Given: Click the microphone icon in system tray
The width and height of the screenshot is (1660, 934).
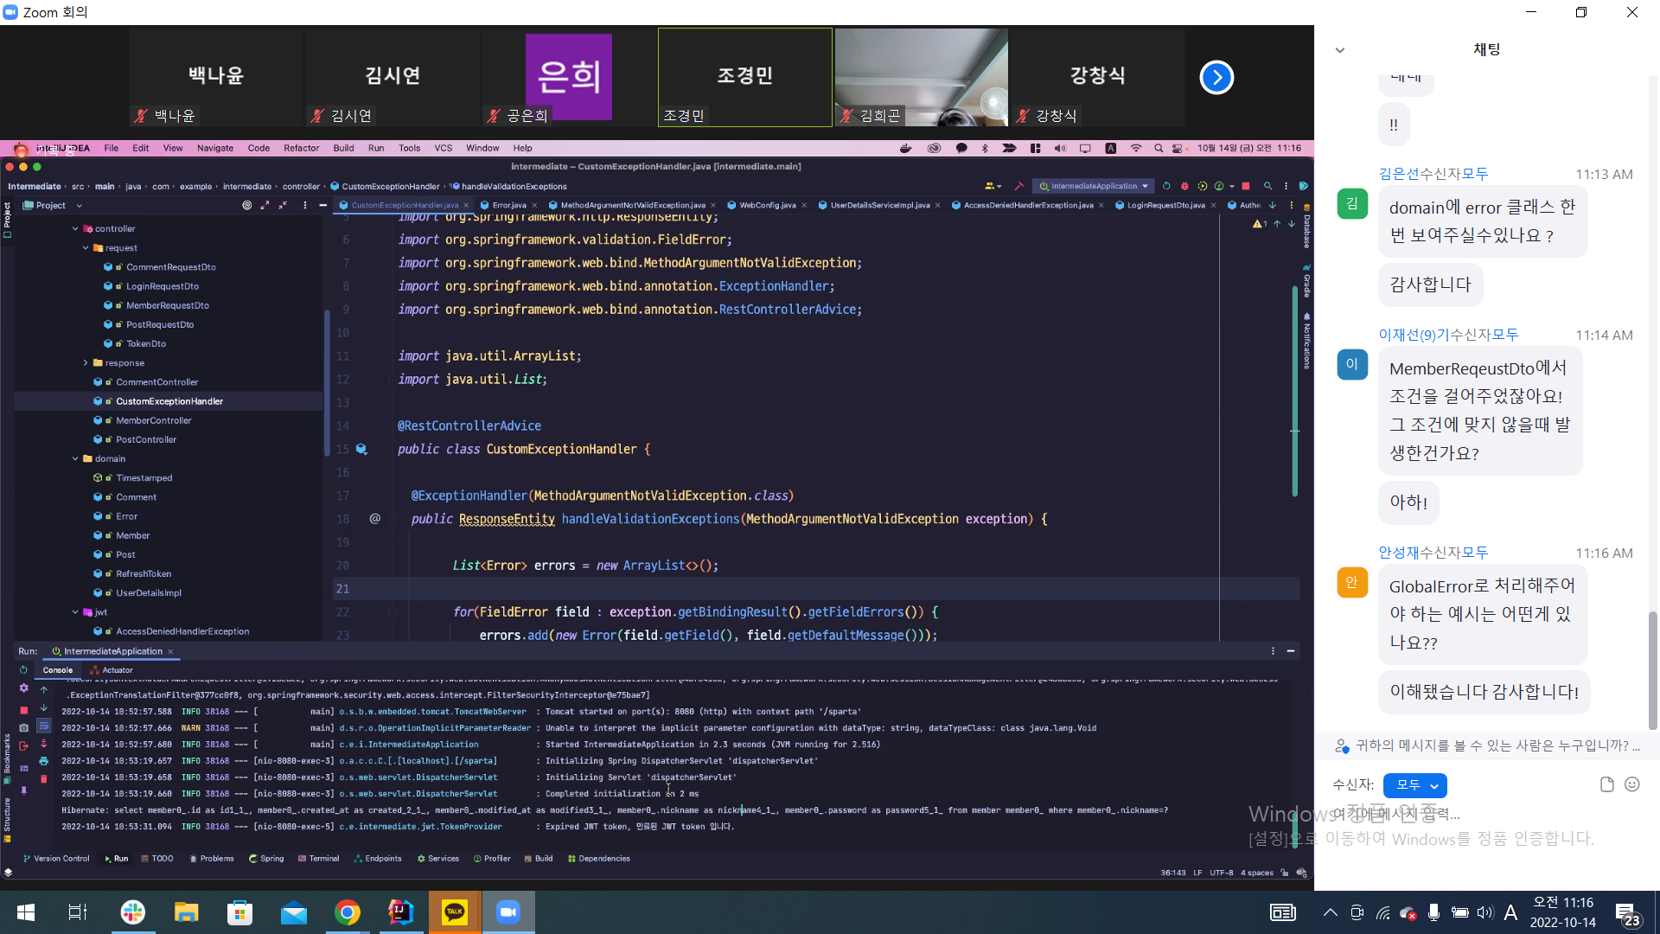Looking at the screenshot, I should [1433, 912].
